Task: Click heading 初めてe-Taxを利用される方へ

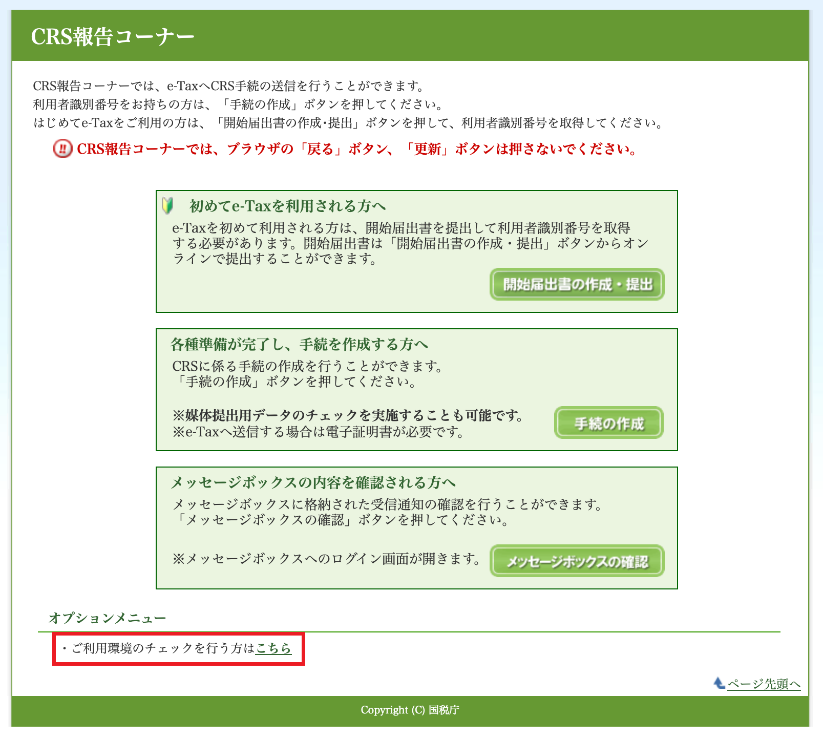Action: pyautogui.click(x=287, y=206)
